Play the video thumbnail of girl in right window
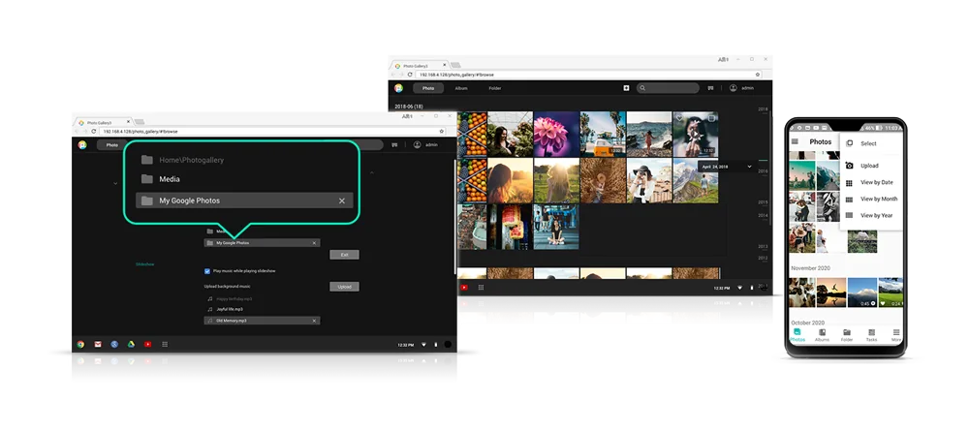Screen dimensions: 969x432 point(695,134)
